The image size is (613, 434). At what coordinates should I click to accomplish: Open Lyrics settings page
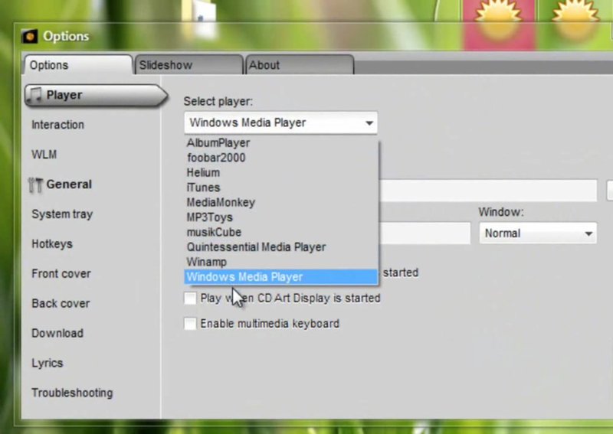click(x=48, y=364)
